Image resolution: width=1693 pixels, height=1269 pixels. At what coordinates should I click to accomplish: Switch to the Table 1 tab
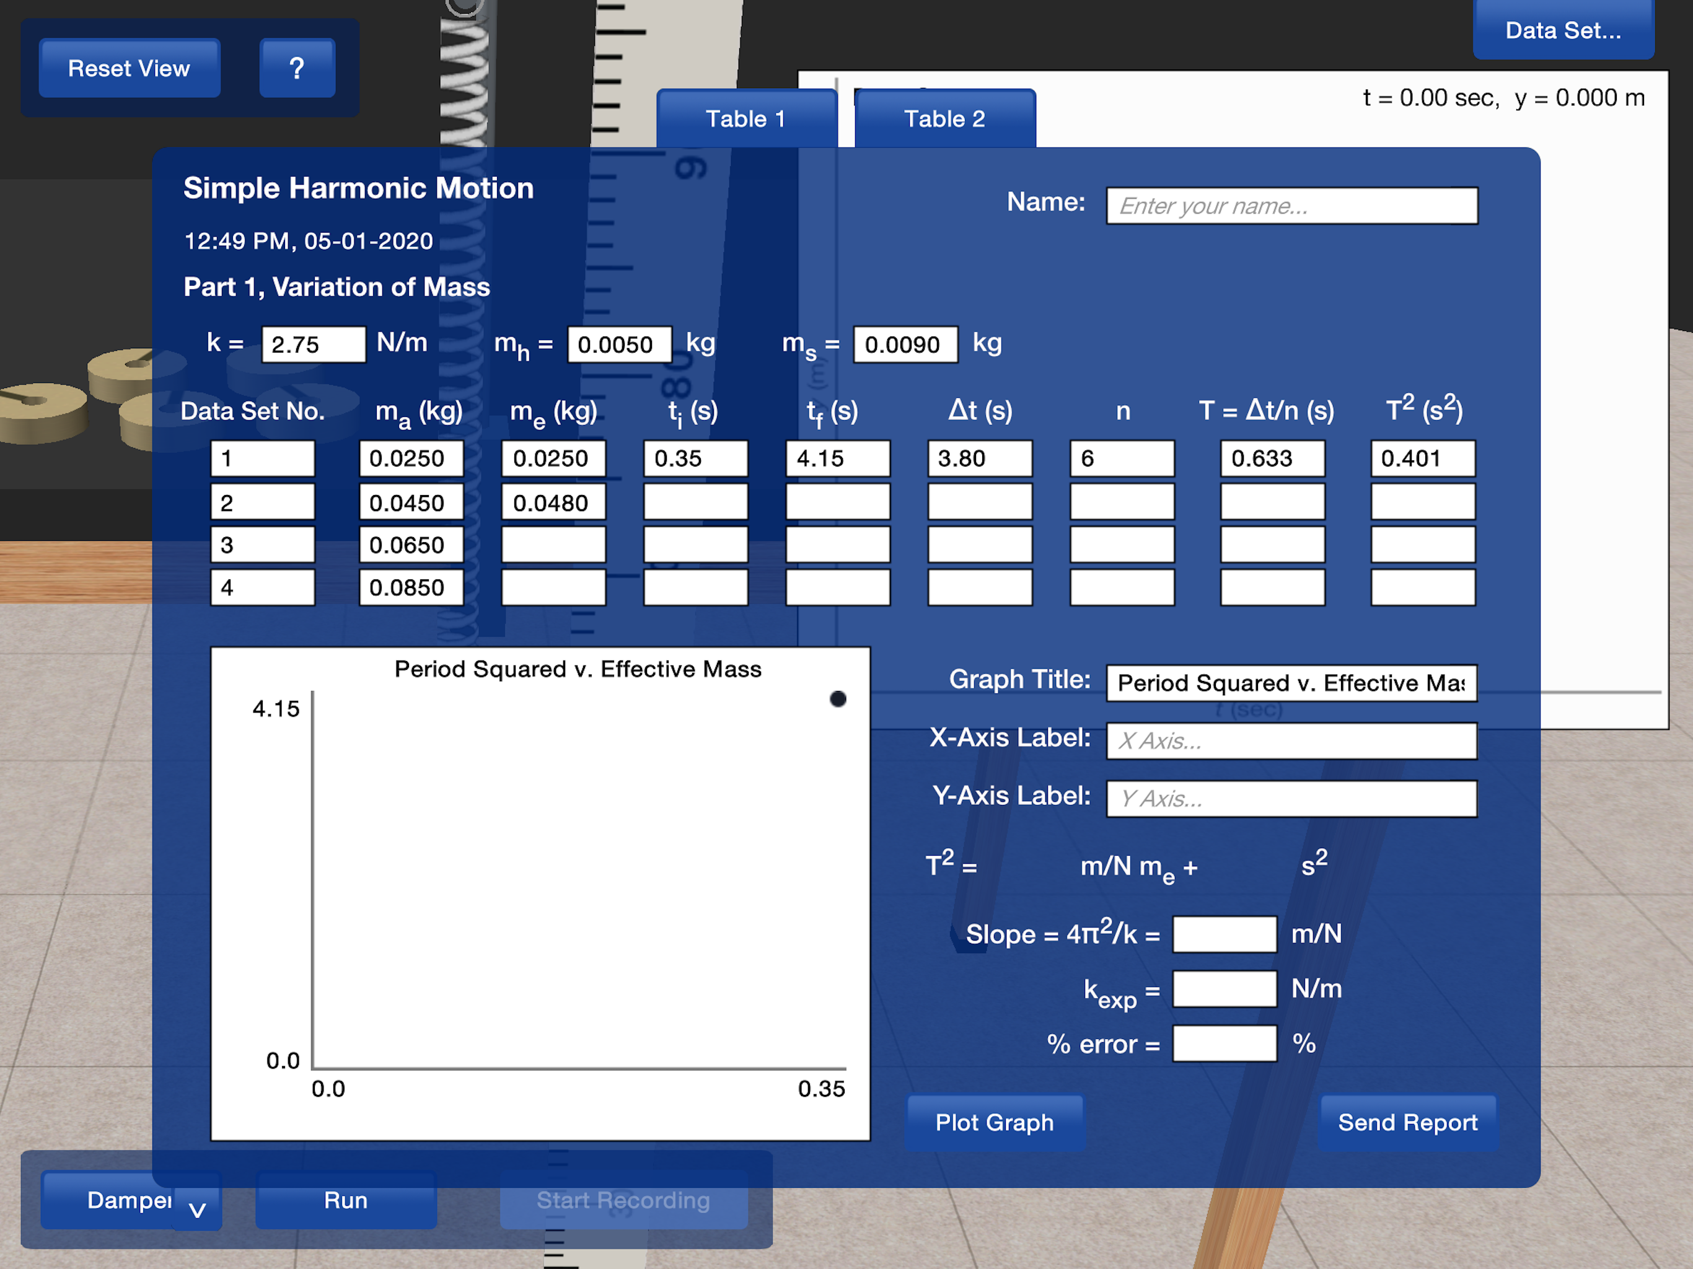[x=746, y=118]
